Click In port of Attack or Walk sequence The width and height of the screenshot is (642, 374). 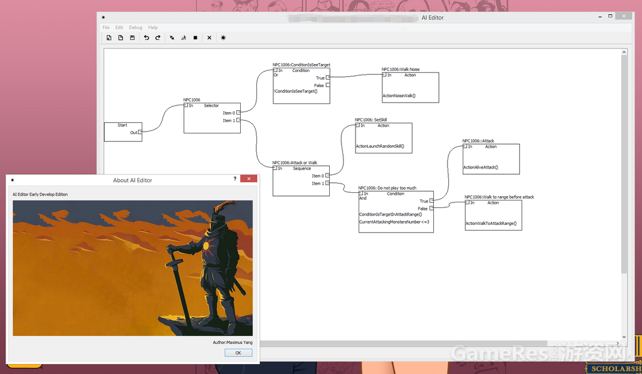click(x=275, y=168)
